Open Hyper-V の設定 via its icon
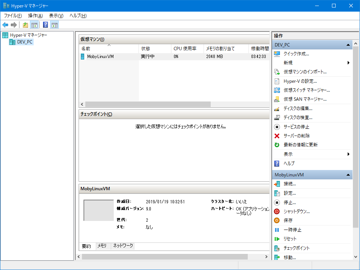Image resolution: width=360 pixels, height=270 pixels. 277,81
